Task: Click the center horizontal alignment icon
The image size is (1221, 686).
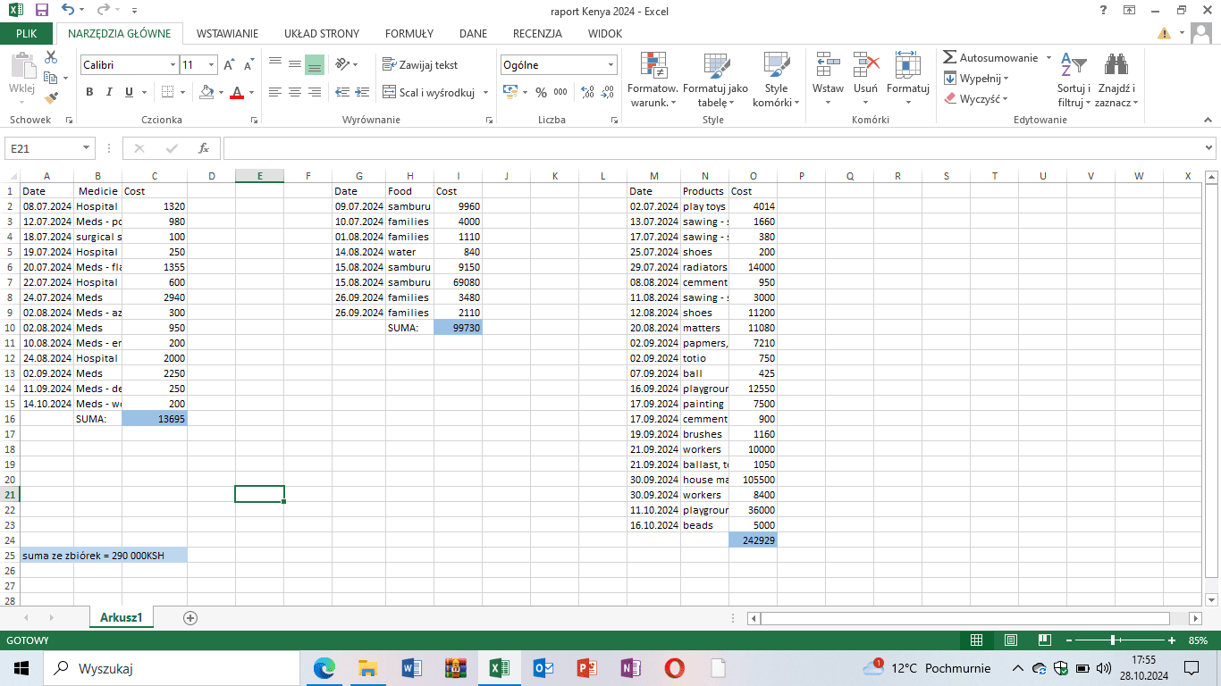Action: pyautogui.click(x=295, y=92)
